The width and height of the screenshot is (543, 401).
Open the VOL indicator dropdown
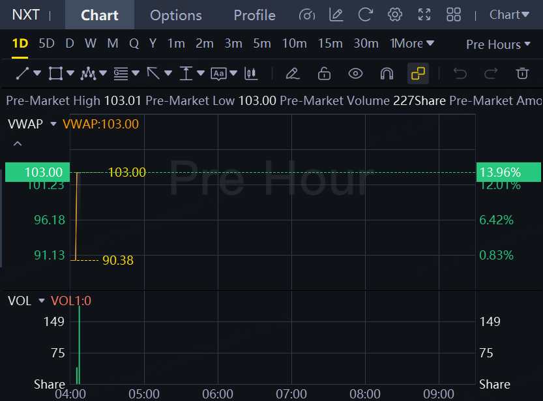42,301
